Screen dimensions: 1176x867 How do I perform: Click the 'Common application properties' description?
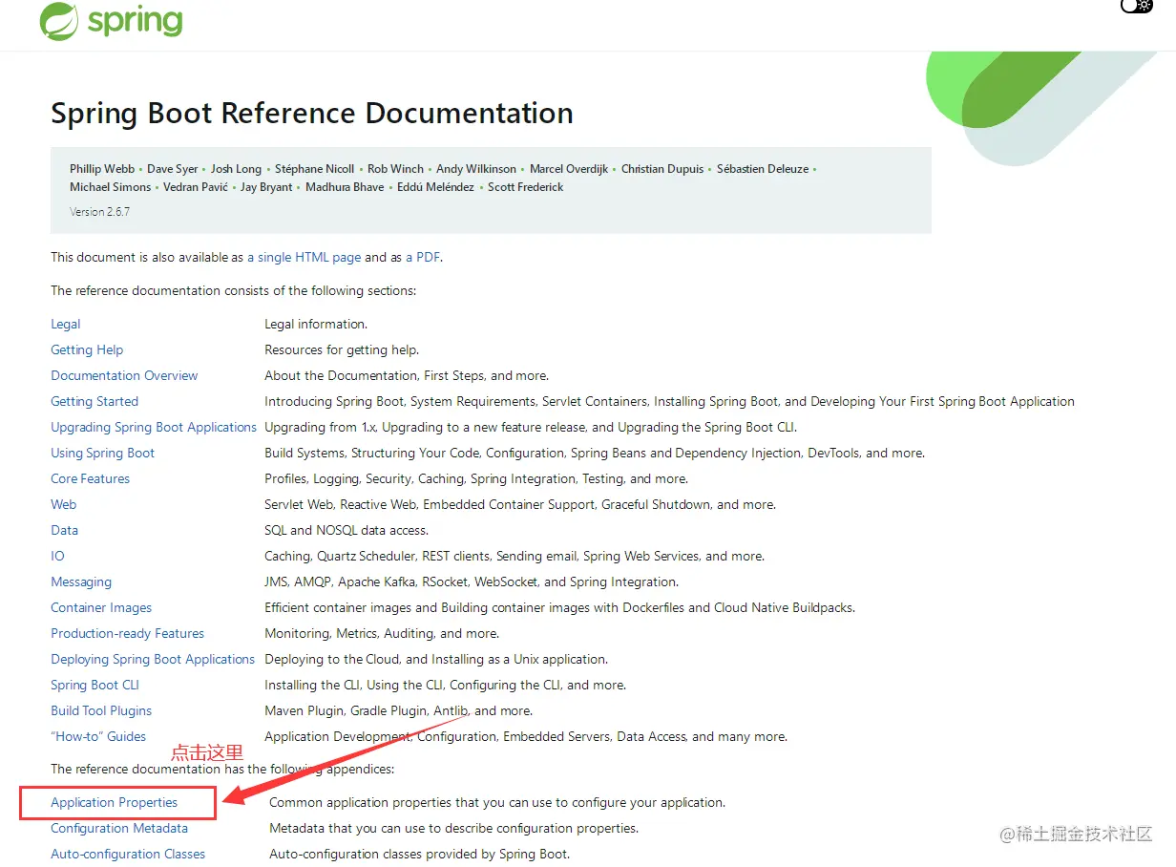click(x=497, y=803)
